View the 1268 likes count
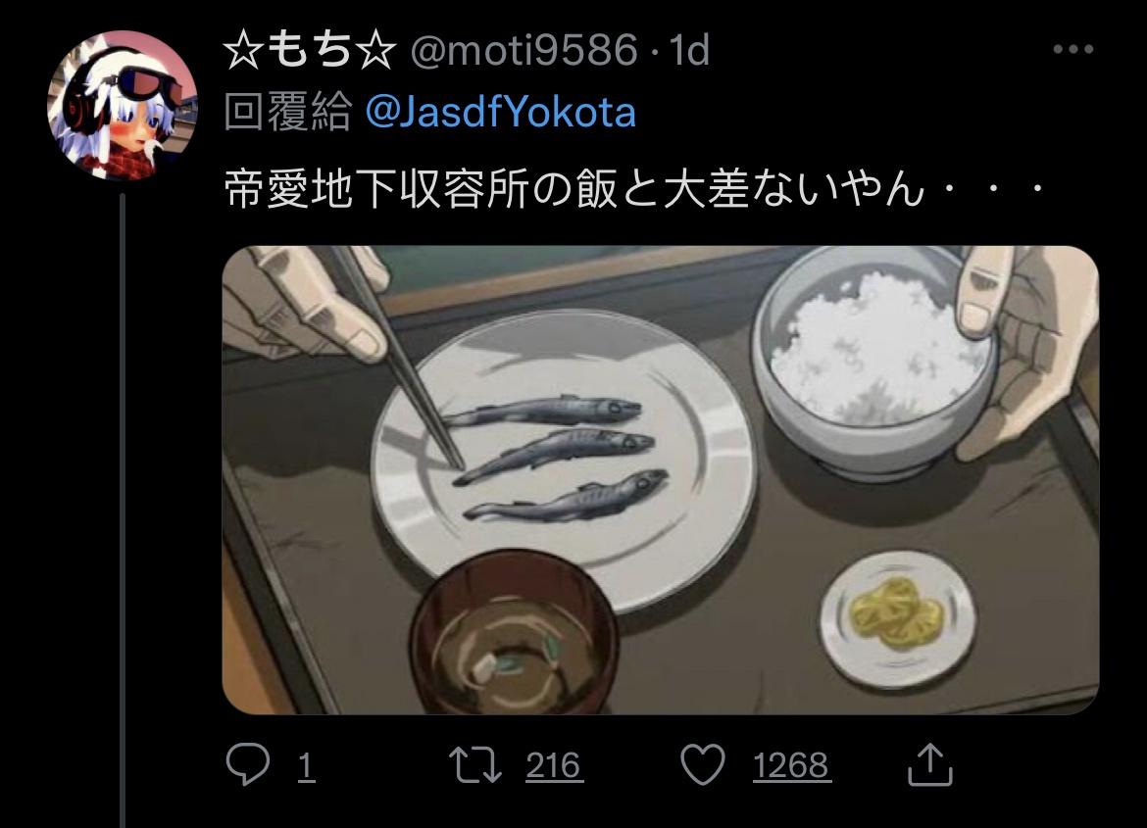The height and width of the screenshot is (828, 1147). [x=791, y=766]
